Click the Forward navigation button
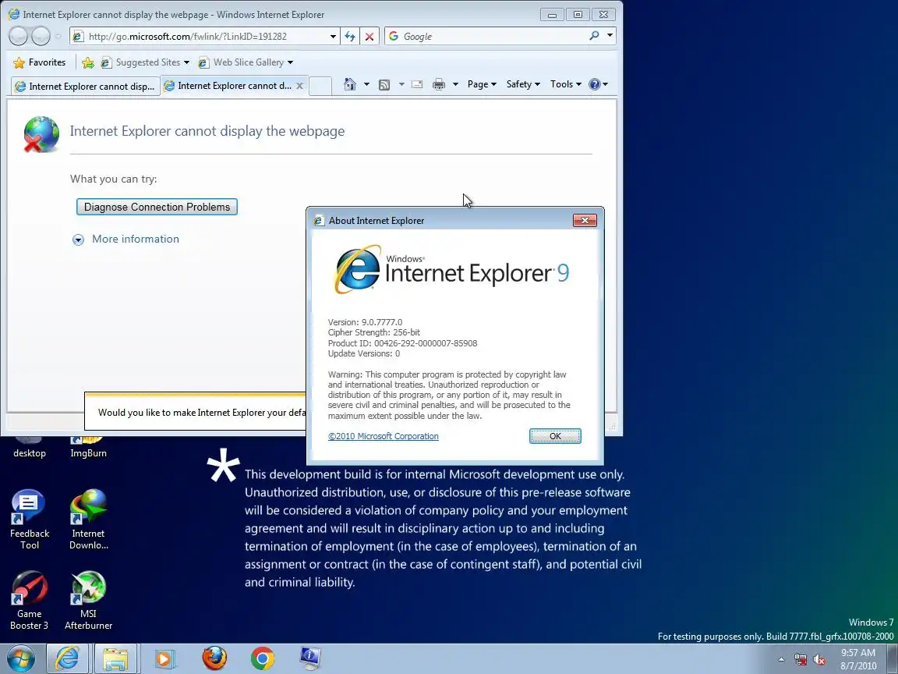The width and height of the screenshot is (898, 674). (x=41, y=36)
